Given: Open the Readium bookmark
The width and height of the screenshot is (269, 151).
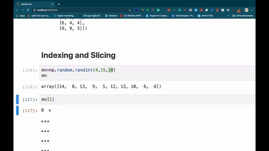Looking at the screenshot, I should coord(111,16).
